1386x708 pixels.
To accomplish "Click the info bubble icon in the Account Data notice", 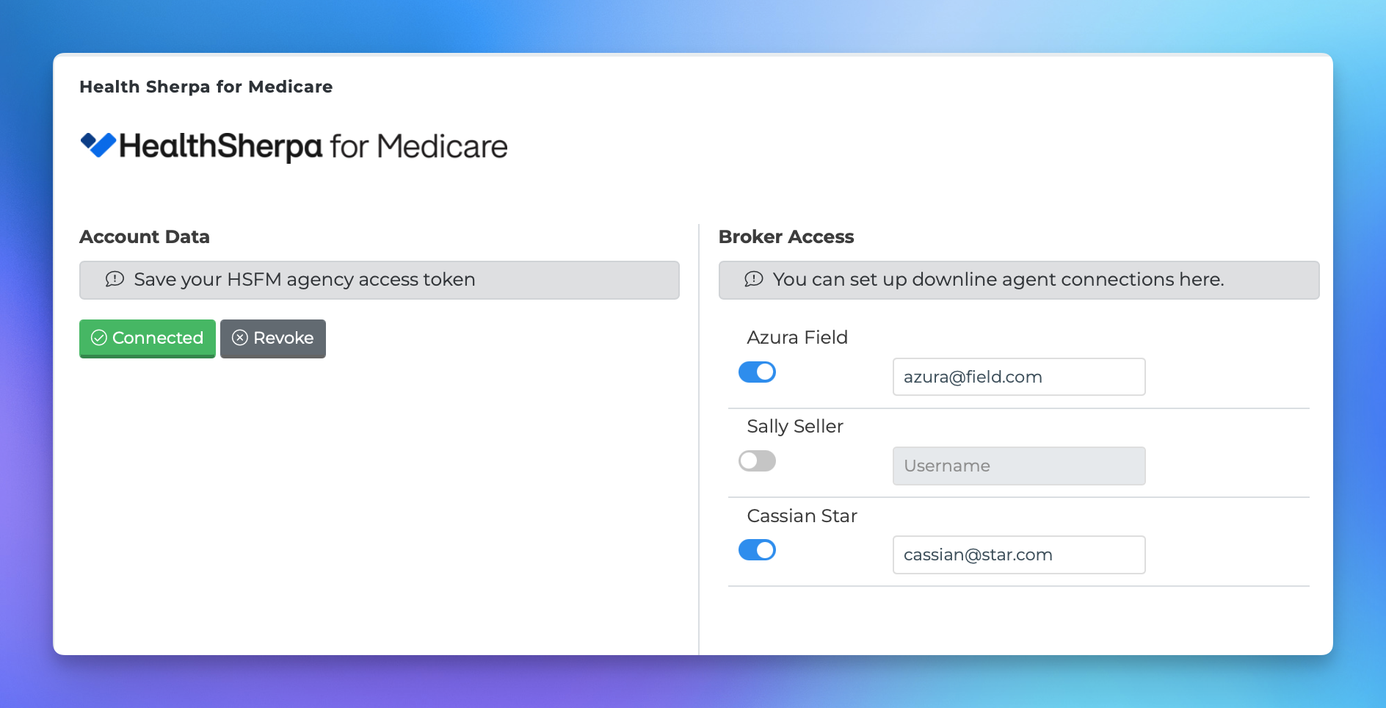I will [115, 279].
